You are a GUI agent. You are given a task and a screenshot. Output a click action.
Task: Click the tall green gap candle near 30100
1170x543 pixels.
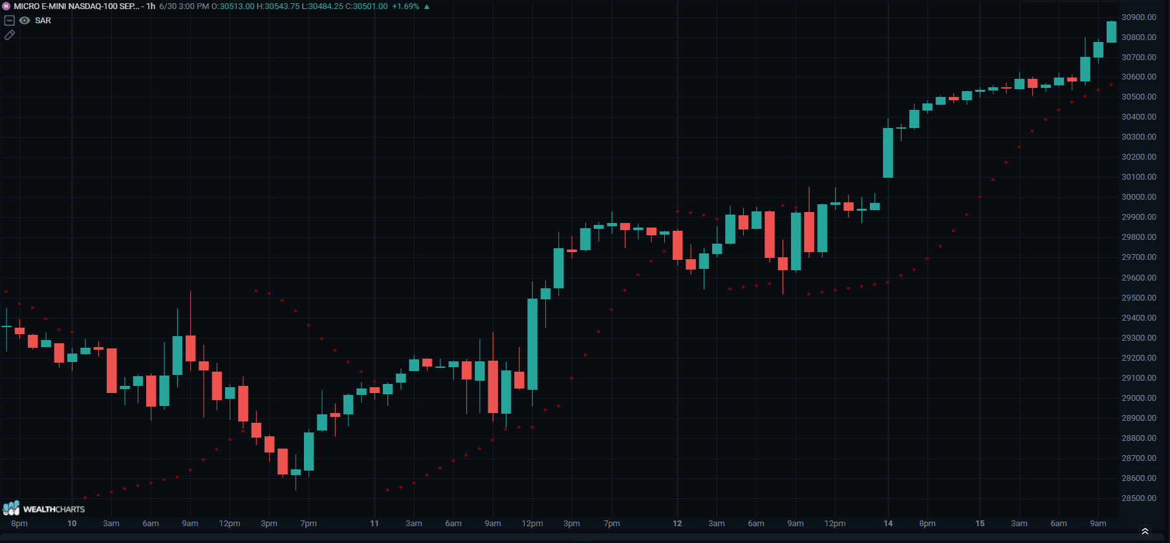tap(888, 153)
